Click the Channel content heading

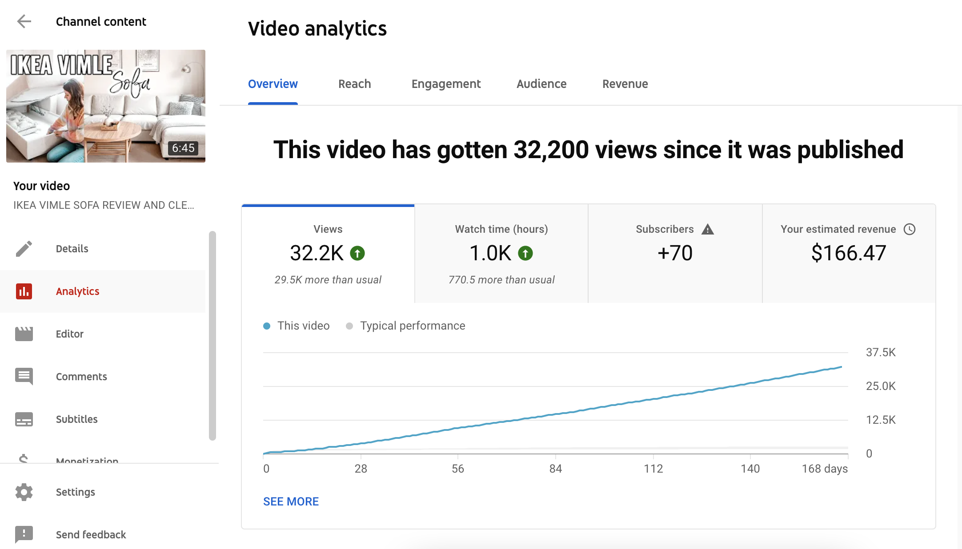click(101, 21)
